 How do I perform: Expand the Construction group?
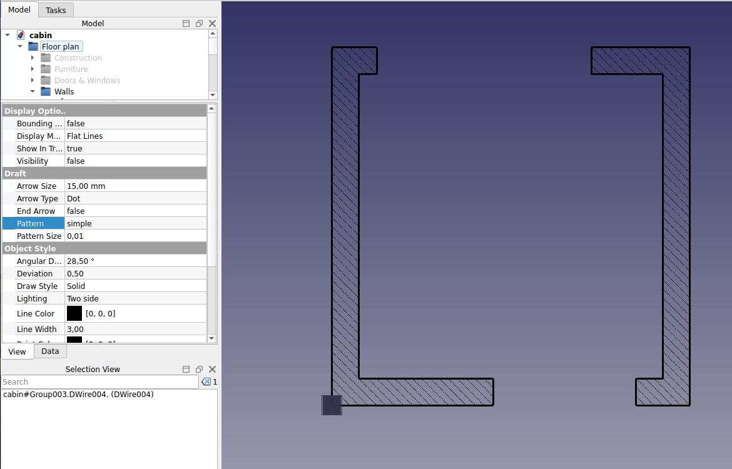(33, 58)
